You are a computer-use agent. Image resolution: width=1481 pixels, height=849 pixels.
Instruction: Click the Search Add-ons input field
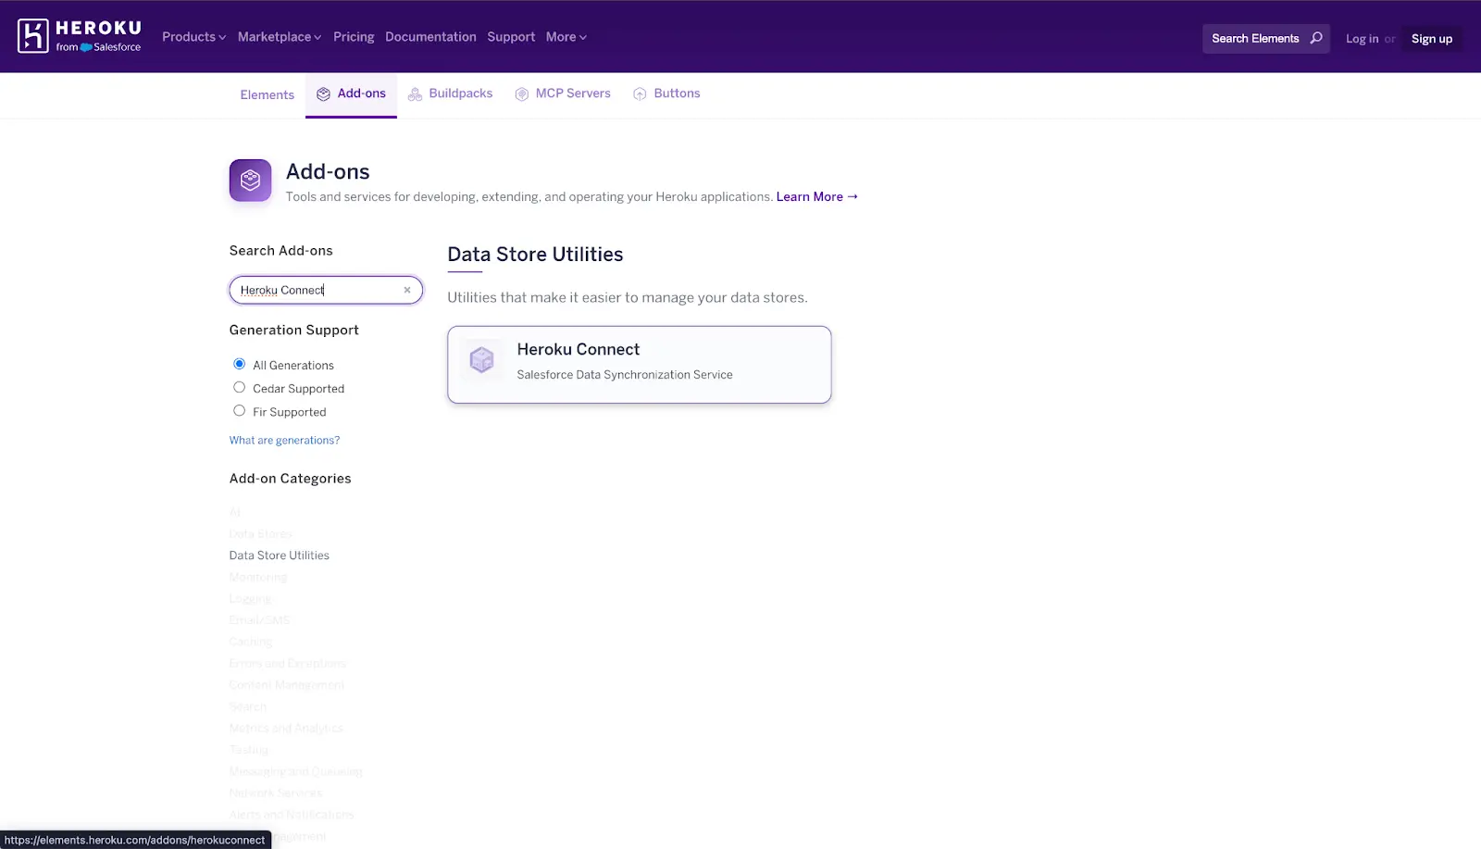click(315, 290)
